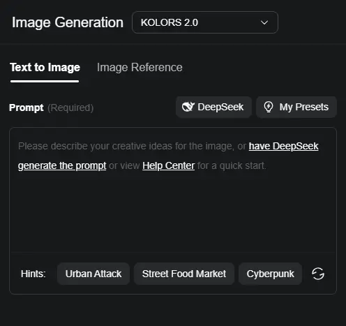Image resolution: width=346 pixels, height=326 pixels.
Task: Click the Hints label text
Action: 33,274
